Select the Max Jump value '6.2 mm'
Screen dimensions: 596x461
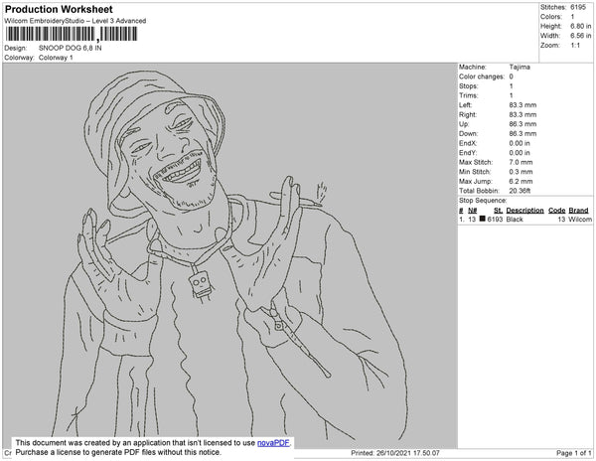521,181
